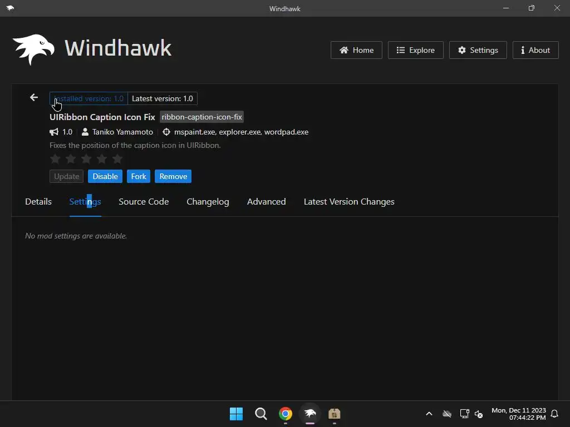
Task: Click the muted volume tray icon
Action: (479, 414)
